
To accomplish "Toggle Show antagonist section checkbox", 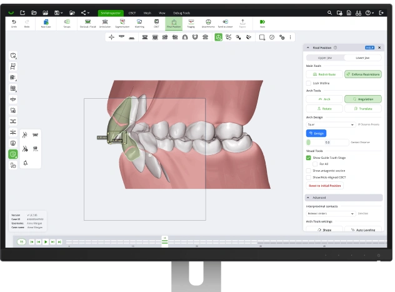I will (x=309, y=170).
